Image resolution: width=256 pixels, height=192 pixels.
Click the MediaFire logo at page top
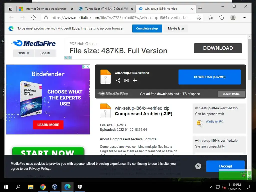pos(33,43)
